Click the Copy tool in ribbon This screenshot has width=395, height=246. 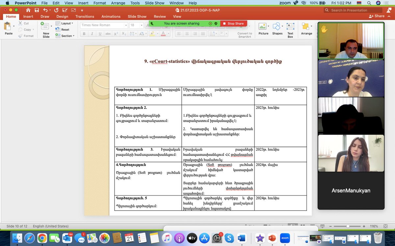click(x=25, y=30)
